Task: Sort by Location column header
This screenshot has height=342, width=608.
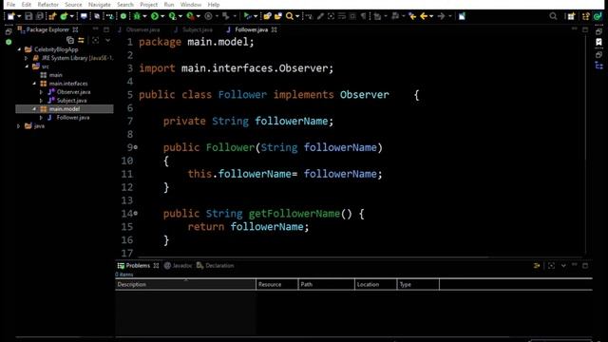Action: coord(375,285)
